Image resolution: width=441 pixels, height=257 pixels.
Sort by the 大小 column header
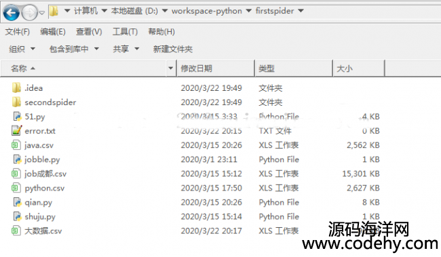pos(359,68)
